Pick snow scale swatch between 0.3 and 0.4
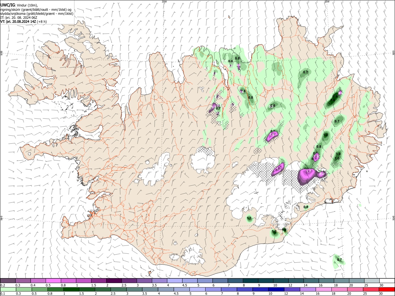Screen dimensions: 395x296 coord(23,281)
